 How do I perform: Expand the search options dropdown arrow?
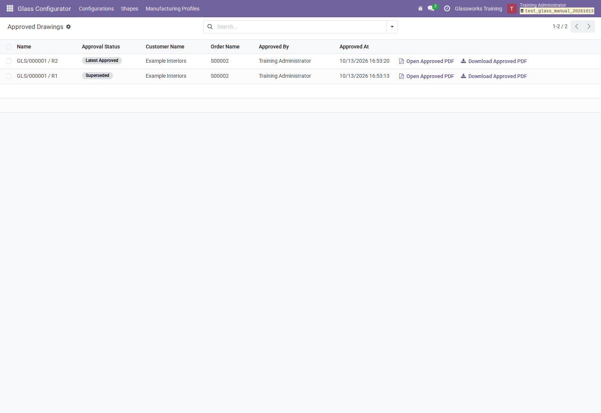[392, 27]
